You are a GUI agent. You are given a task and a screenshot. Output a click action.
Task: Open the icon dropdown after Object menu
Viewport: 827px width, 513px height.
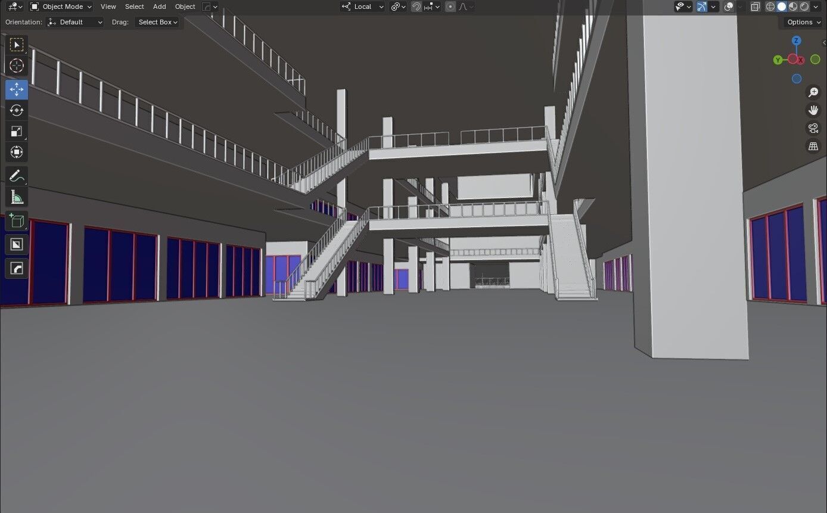[210, 7]
